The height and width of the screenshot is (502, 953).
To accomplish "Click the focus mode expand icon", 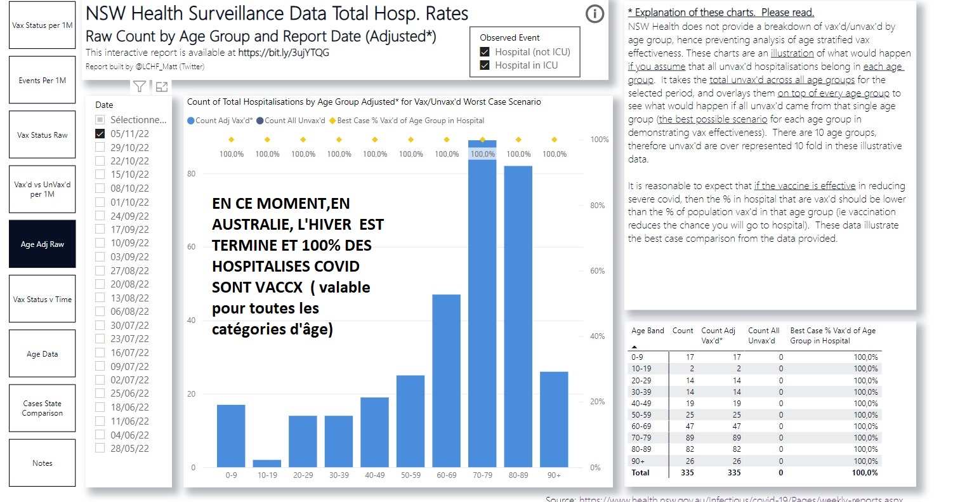I will click(161, 87).
